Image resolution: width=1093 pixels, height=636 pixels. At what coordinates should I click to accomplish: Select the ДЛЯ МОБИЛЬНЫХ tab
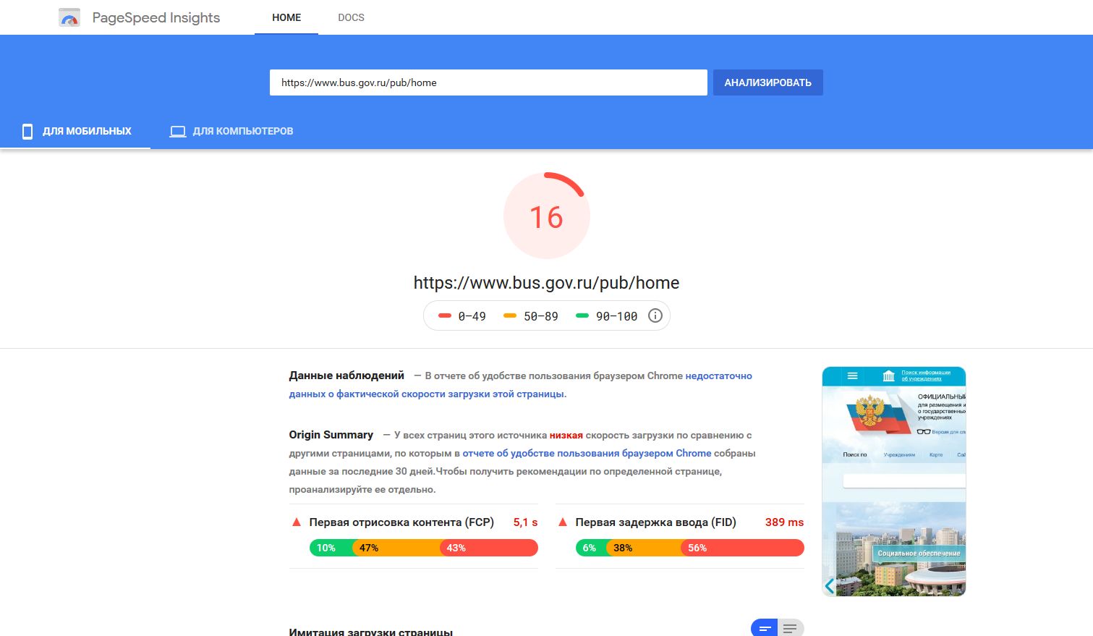click(75, 131)
